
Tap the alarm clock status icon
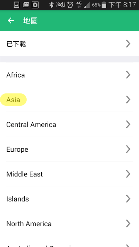coord(70,5)
